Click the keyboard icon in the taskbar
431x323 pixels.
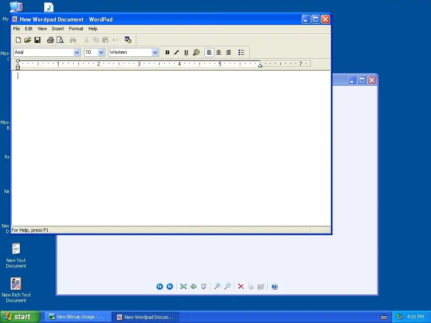384,317
